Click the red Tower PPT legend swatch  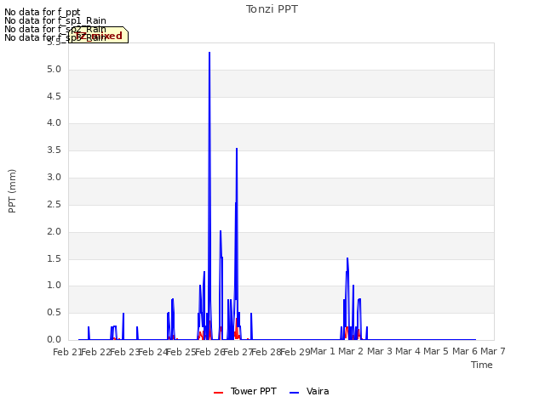(218, 393)
